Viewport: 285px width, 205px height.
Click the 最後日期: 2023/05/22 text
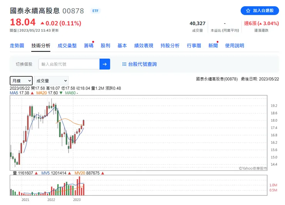coord(260,79)
